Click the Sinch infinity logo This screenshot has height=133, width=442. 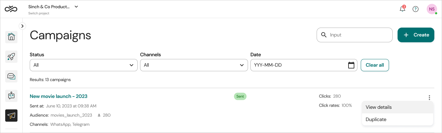[x=11, y=9]
